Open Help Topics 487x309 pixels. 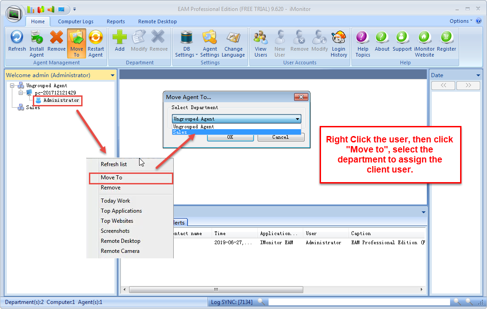coord(363,43)
